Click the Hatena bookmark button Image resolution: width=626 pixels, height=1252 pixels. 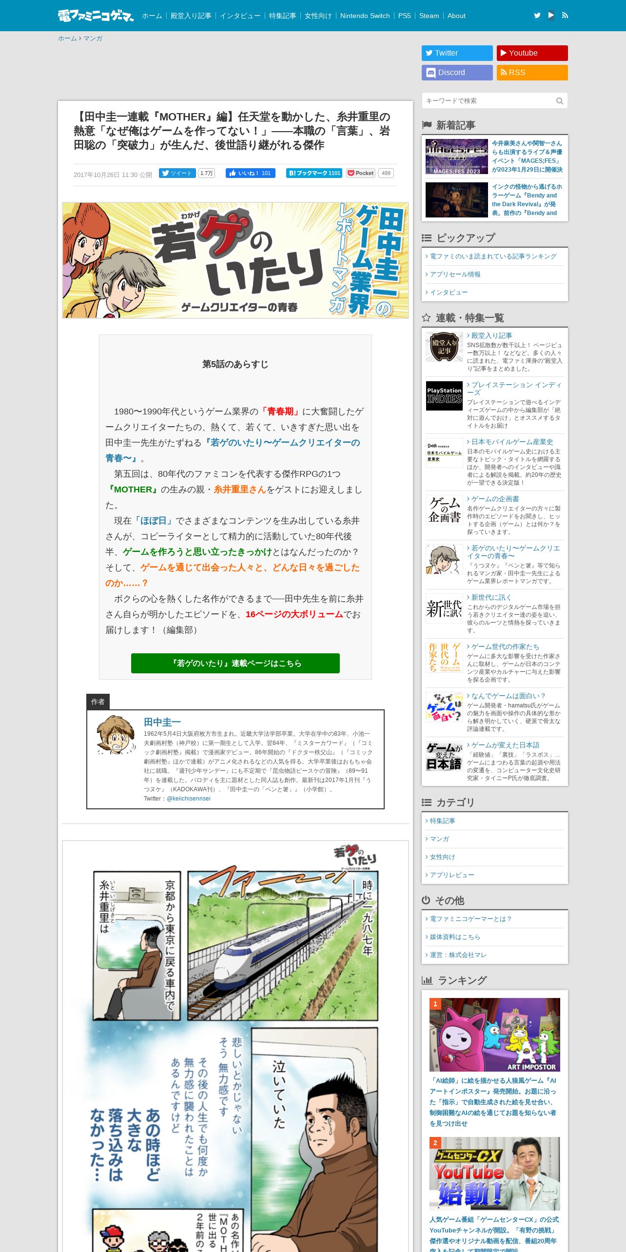tap(314, 173)
